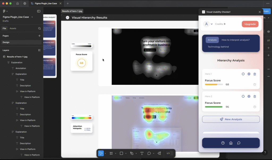Viewport: 272px width, 160px height.
Task: Add a new page with plus
Action: [x=39, y=36]
